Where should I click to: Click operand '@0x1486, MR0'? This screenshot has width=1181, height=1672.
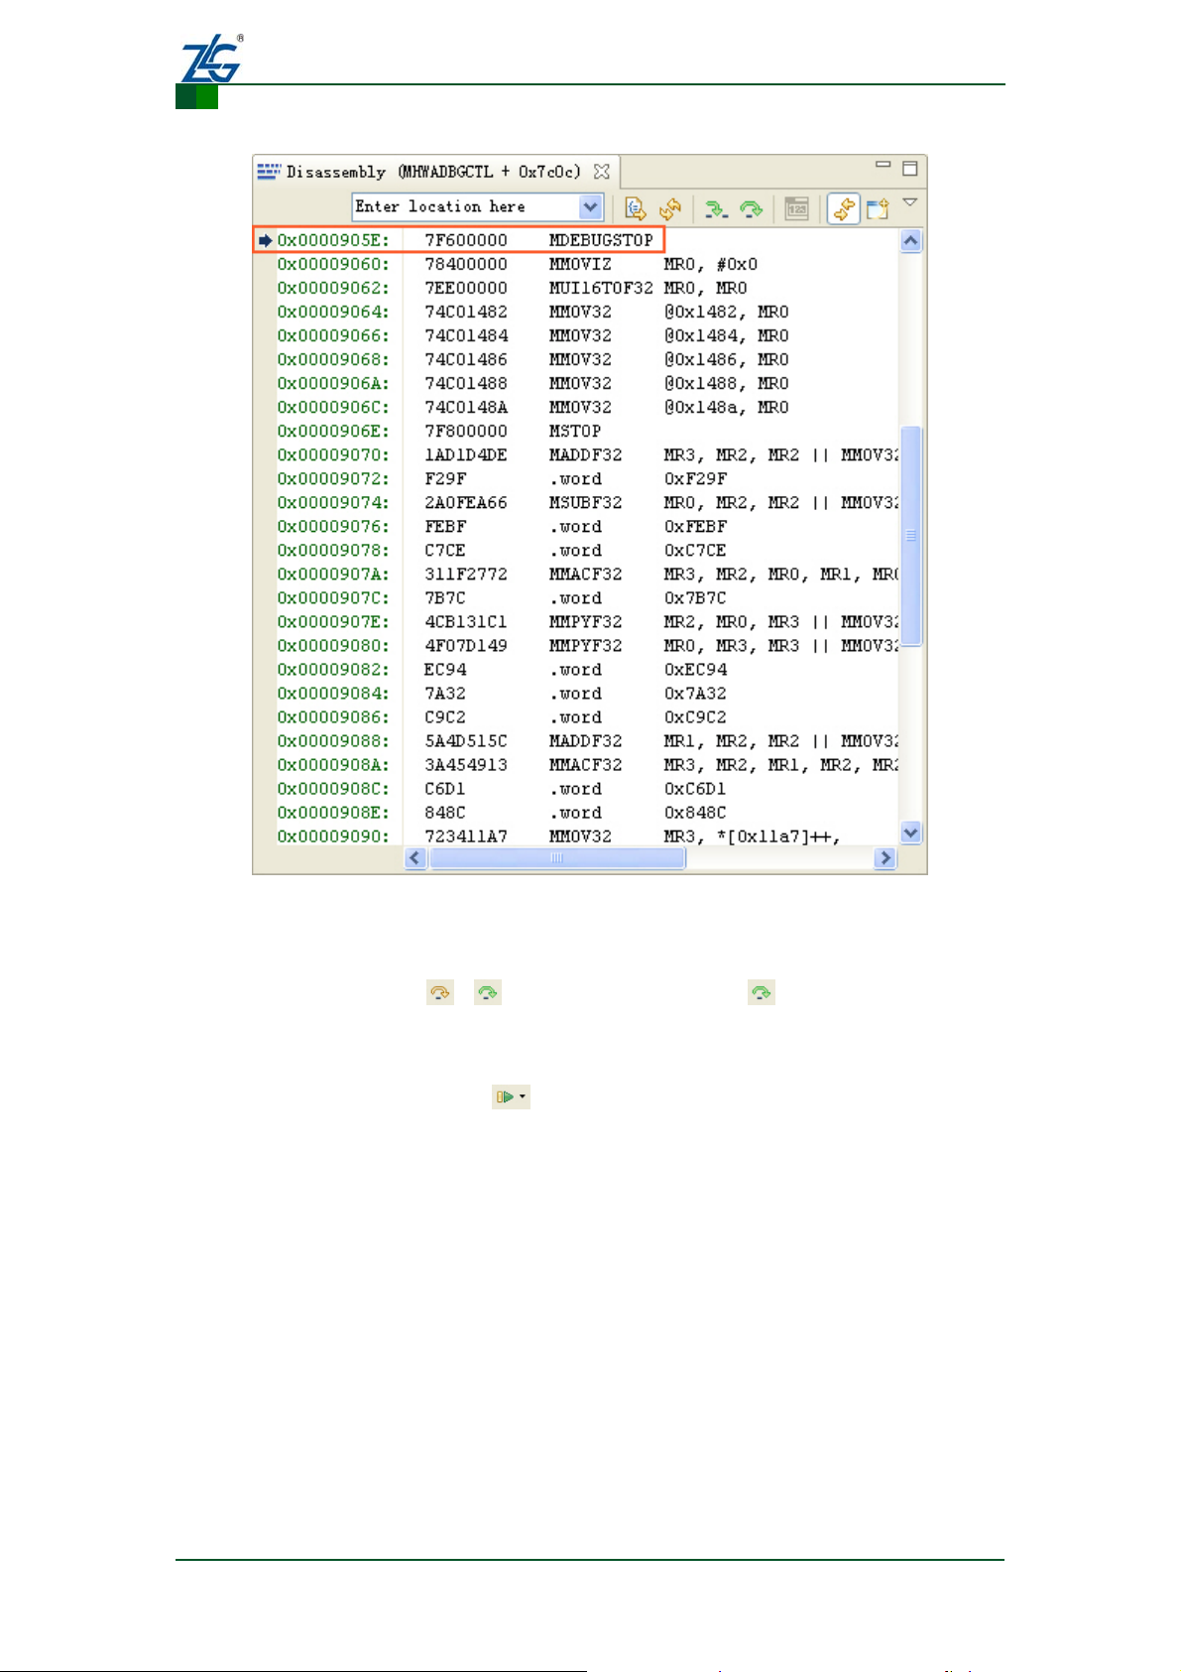pyautogui.click(x=727, y=359)
